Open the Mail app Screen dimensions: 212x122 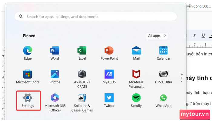pos(136,53)
